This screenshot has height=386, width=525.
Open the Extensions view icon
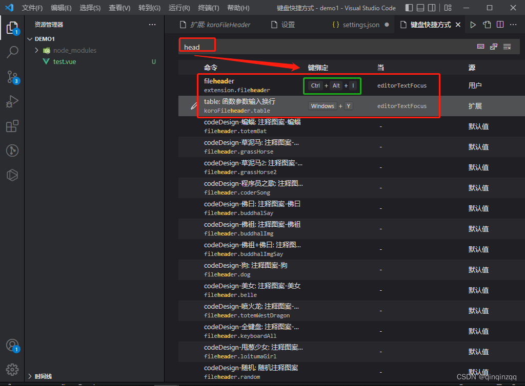click(12, 126)
